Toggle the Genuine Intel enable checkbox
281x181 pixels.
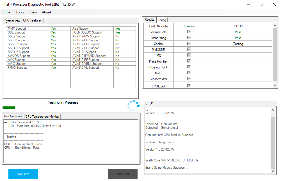click(x=189, y=32)
